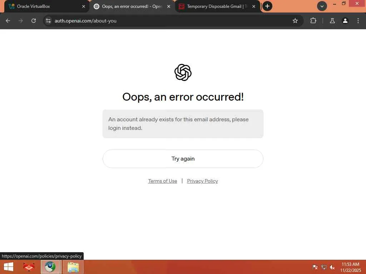Viewport: 366px width, 274px height.
Task: Click the browser forward arrow
Action: pyautogui.click(x=21, y=21)
